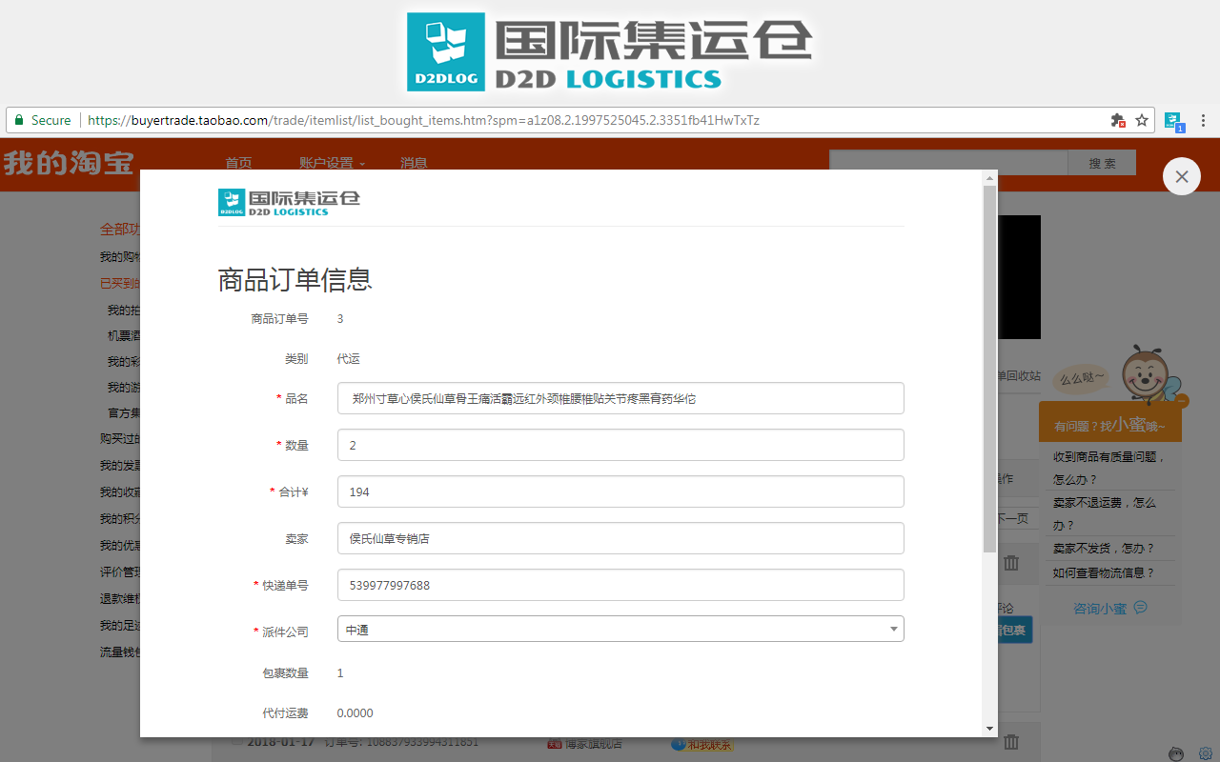This screenshot has height=762, width=1220.
Task: Click the browser address bar URL
Action: click(424, 120)
